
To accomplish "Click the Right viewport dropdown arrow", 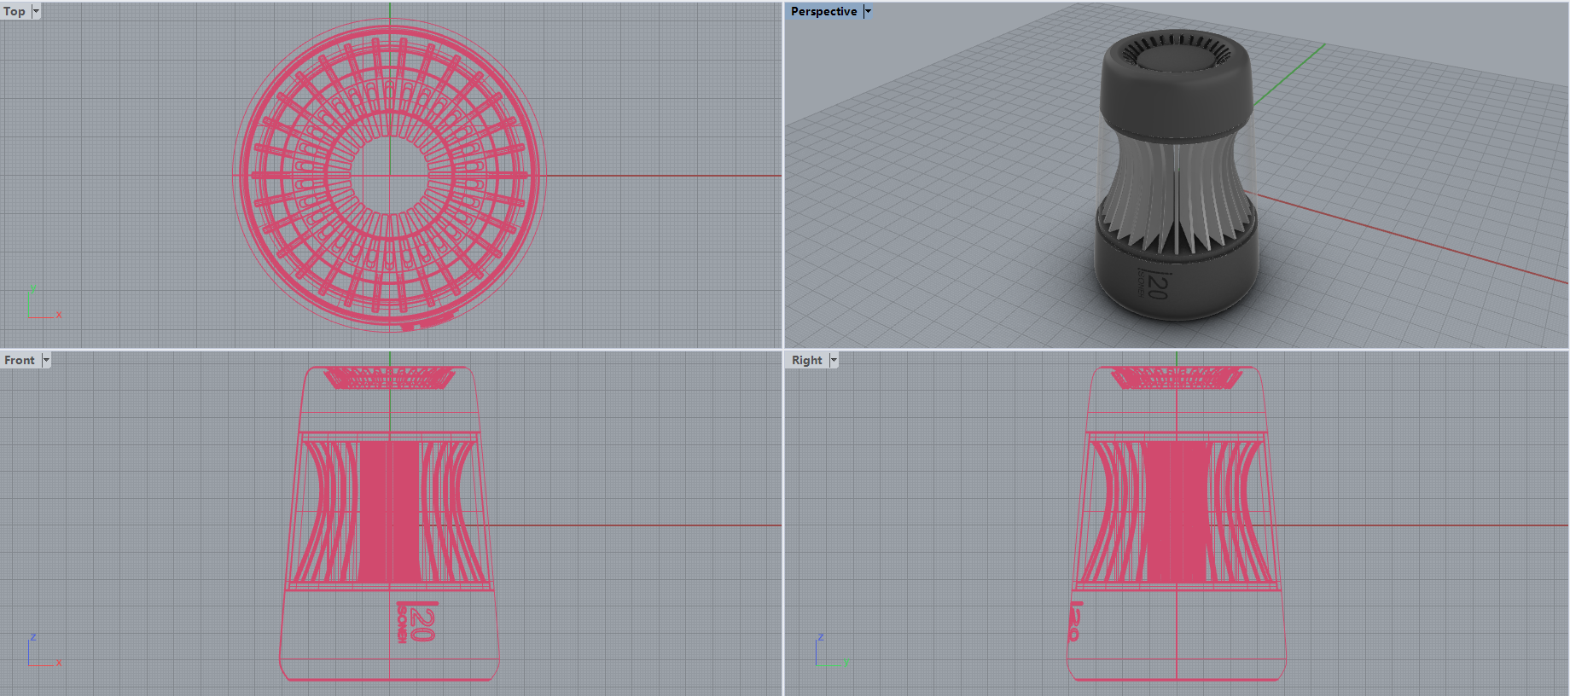I will (x=834, y=360).
